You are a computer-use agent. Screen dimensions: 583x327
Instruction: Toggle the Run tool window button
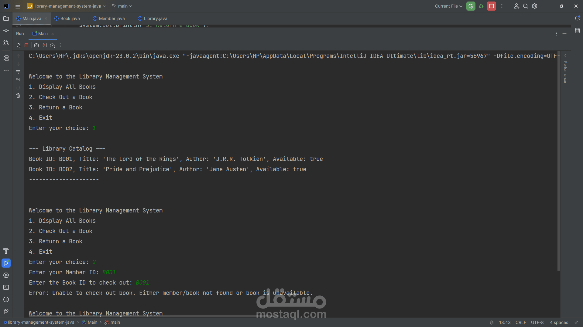pos(6,263)
